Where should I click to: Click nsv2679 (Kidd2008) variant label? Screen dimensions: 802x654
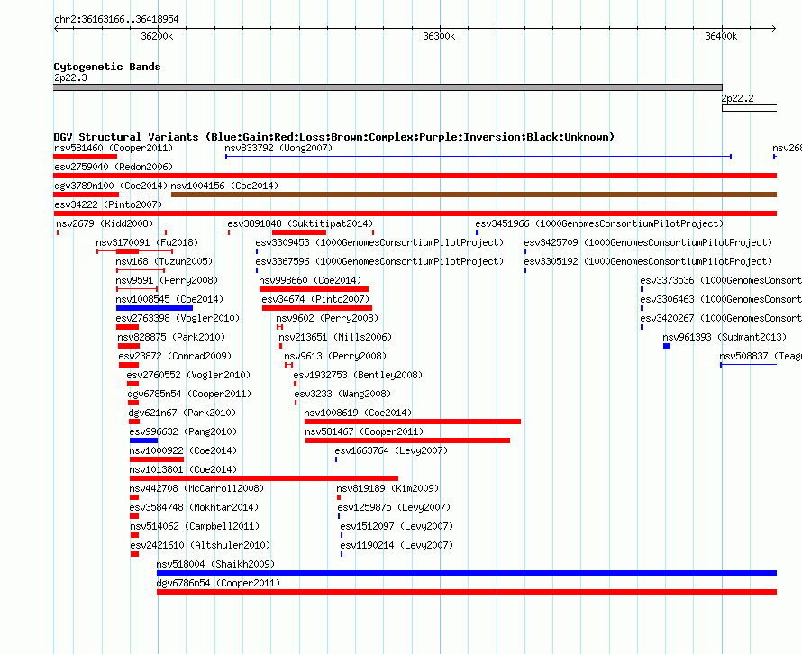[x=105, y=224]
